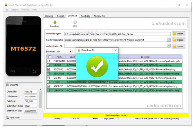Click the yellow Download Flash 100% progress bar
The width and height of the screenshot is (193, 130).
[x=116, y=115]
